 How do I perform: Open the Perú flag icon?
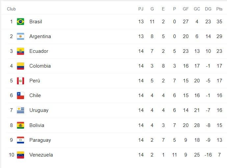(20, 81)
